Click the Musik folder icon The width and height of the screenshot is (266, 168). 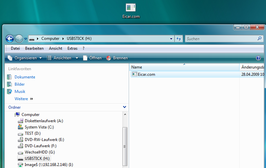[x=9, y=92]
